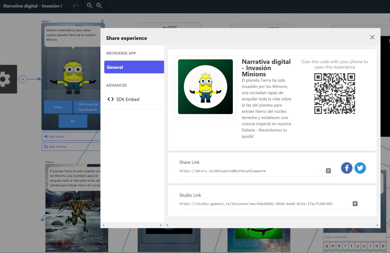
Task: Click the Scene 1 speech bubble text
Action: [x=71, y=35]
